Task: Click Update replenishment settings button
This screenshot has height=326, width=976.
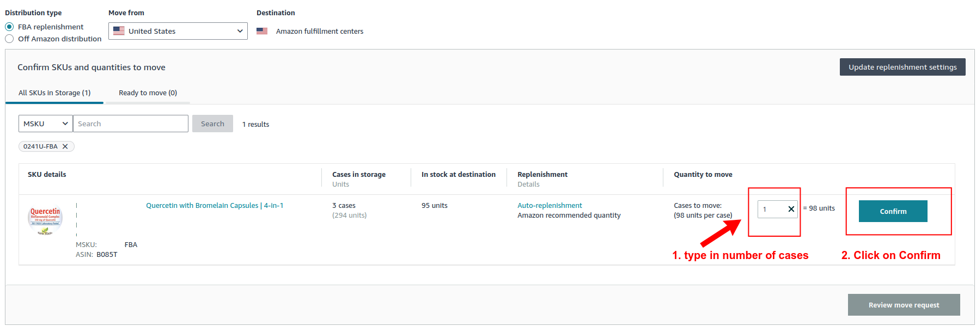Action: [x=902, y=67]
